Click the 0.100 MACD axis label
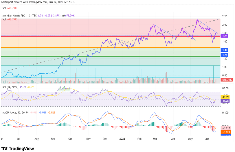Image resolution: width=235 pixels, height=152 pixels. click(225, 113)
